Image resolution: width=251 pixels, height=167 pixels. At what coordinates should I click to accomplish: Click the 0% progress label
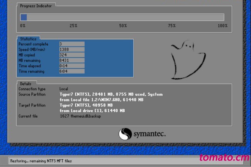[23, 26]
